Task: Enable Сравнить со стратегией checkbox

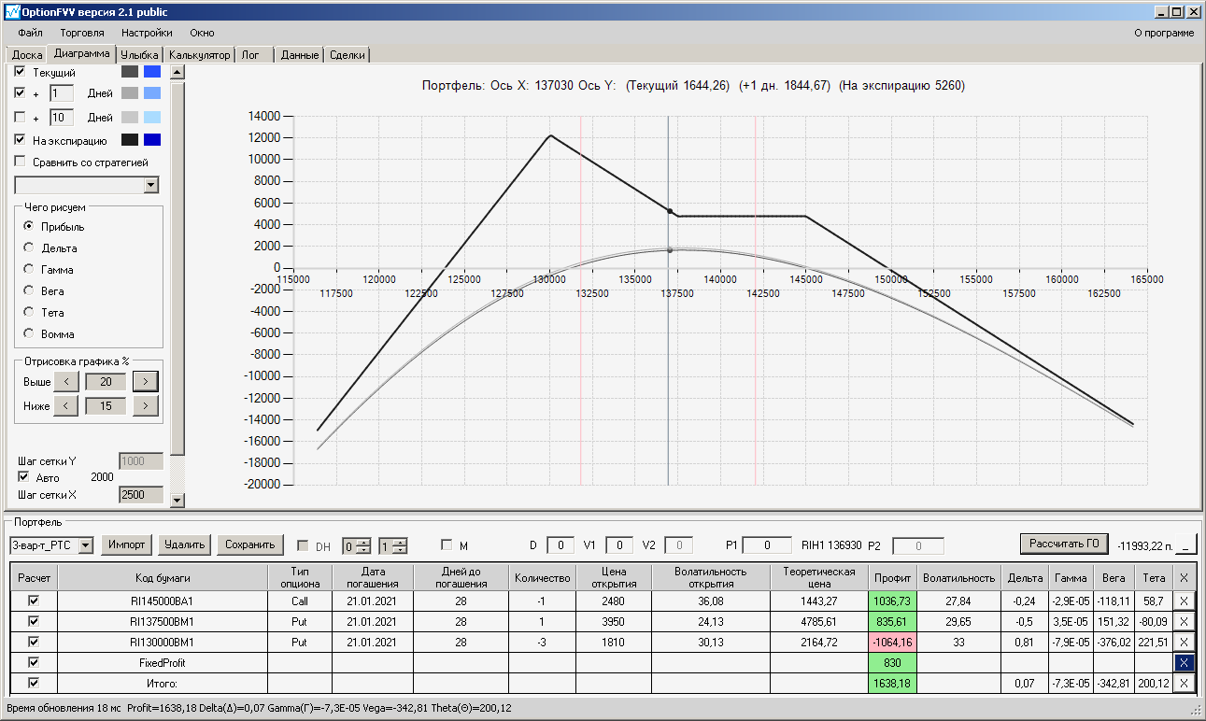Action: click(21, 162)
